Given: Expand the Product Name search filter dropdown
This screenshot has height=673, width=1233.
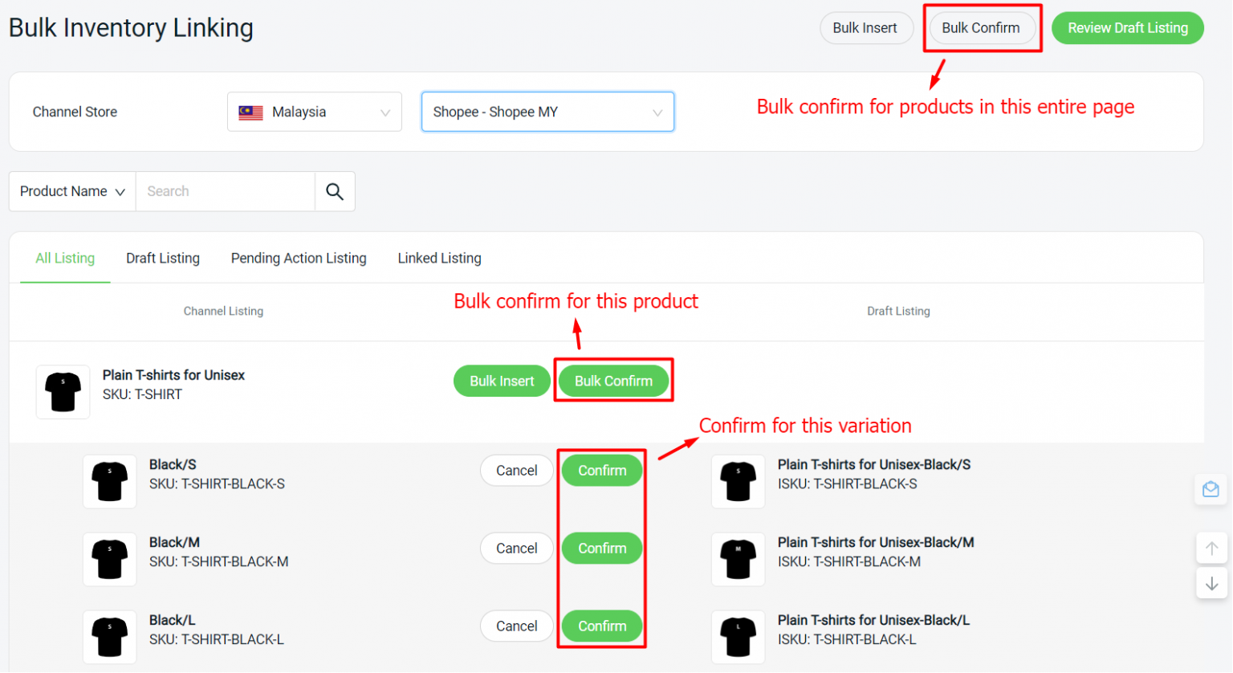Looking at the screenshot, I should (71, 191).
